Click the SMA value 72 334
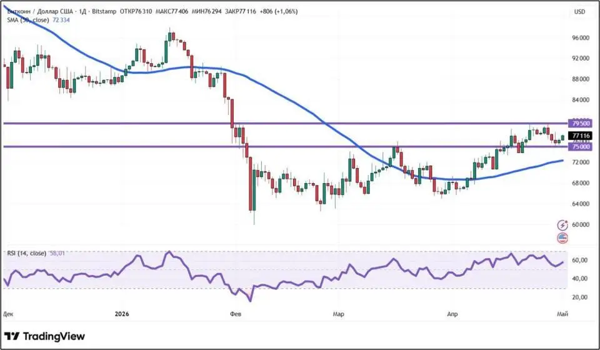The image size is (600, 350). coord(61,20)
